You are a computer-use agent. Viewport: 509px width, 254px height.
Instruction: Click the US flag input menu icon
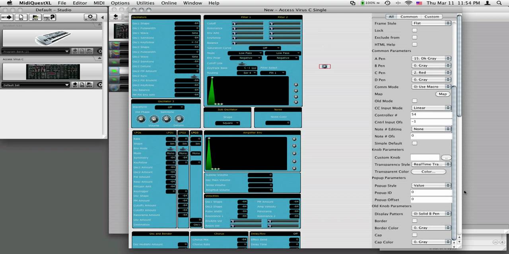click(x=419, y=3)
